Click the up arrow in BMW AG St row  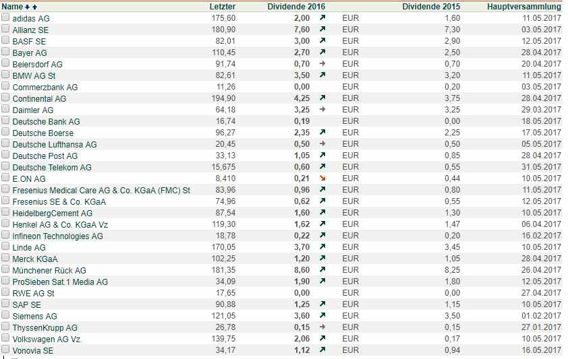tap(322, 75)
